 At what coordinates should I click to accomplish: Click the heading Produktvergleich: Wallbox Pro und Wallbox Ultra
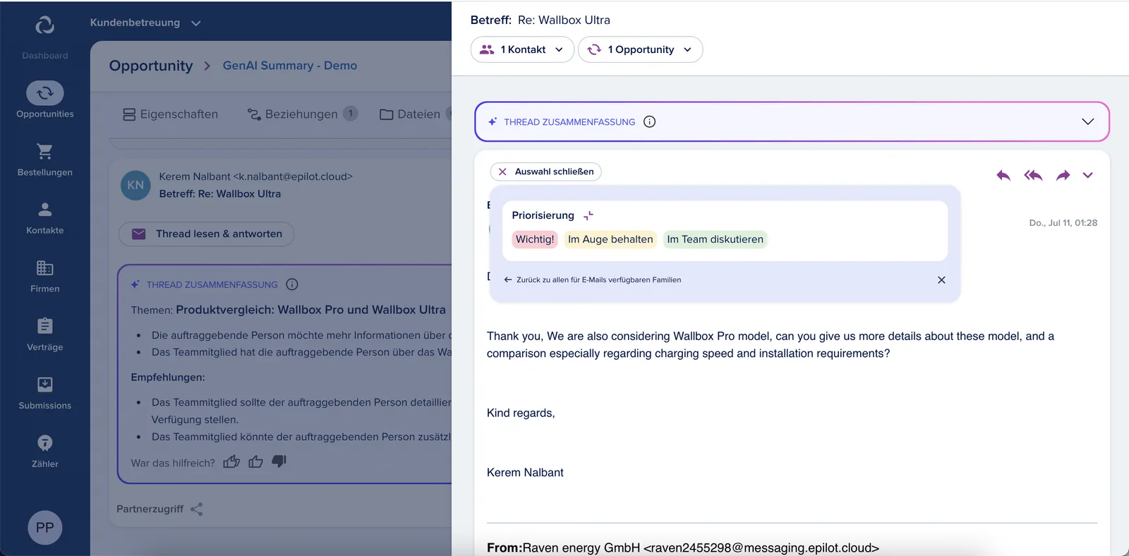click(x=310, y=310)
